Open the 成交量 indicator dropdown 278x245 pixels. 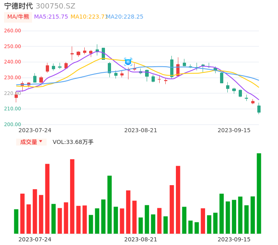(x=31, y=142)
